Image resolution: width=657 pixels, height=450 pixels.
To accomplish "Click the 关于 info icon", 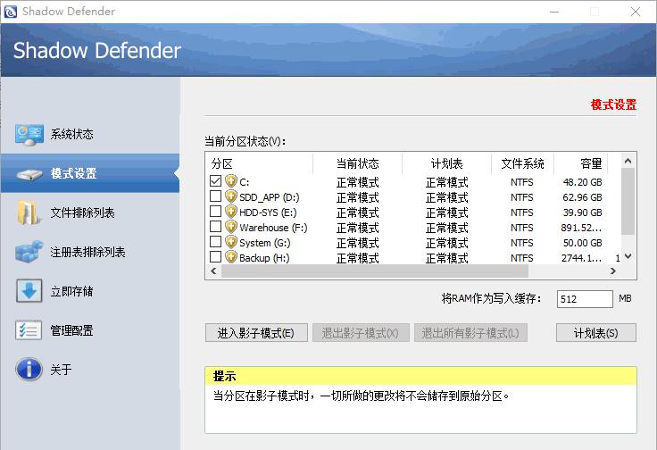I will [x=29, y=369].
